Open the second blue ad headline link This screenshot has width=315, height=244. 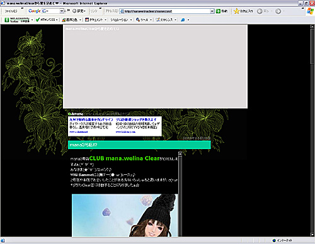[x=136, y=119]
